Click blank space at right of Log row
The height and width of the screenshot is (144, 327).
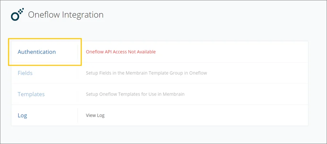206,115
